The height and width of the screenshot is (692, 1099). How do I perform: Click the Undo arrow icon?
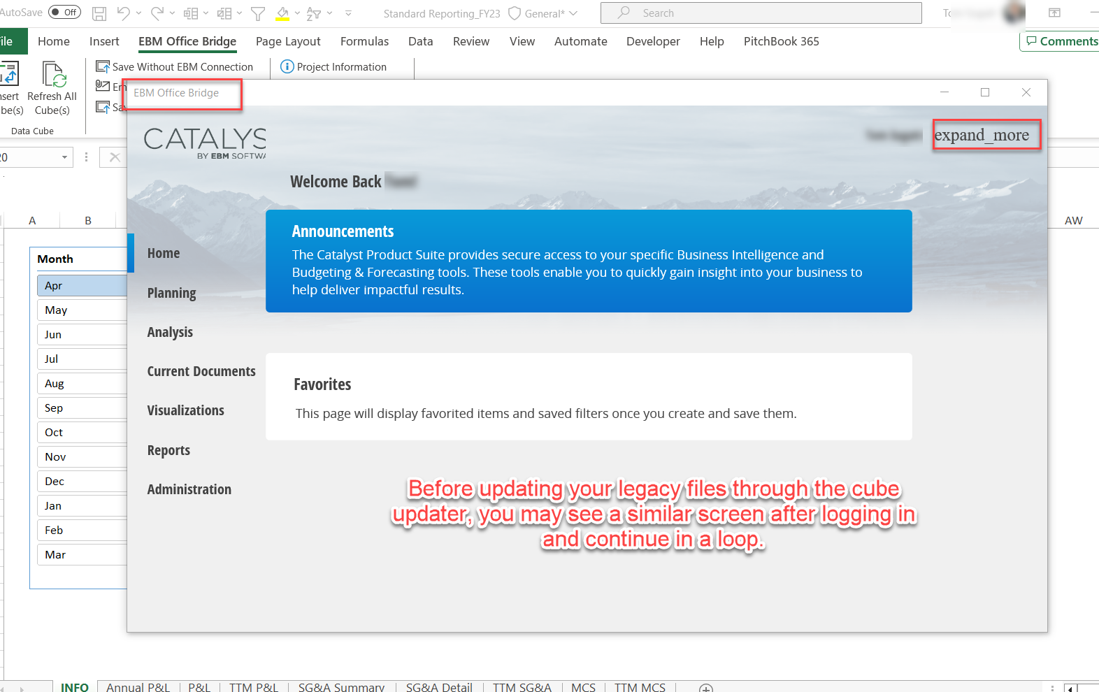(x=124, y=13)
